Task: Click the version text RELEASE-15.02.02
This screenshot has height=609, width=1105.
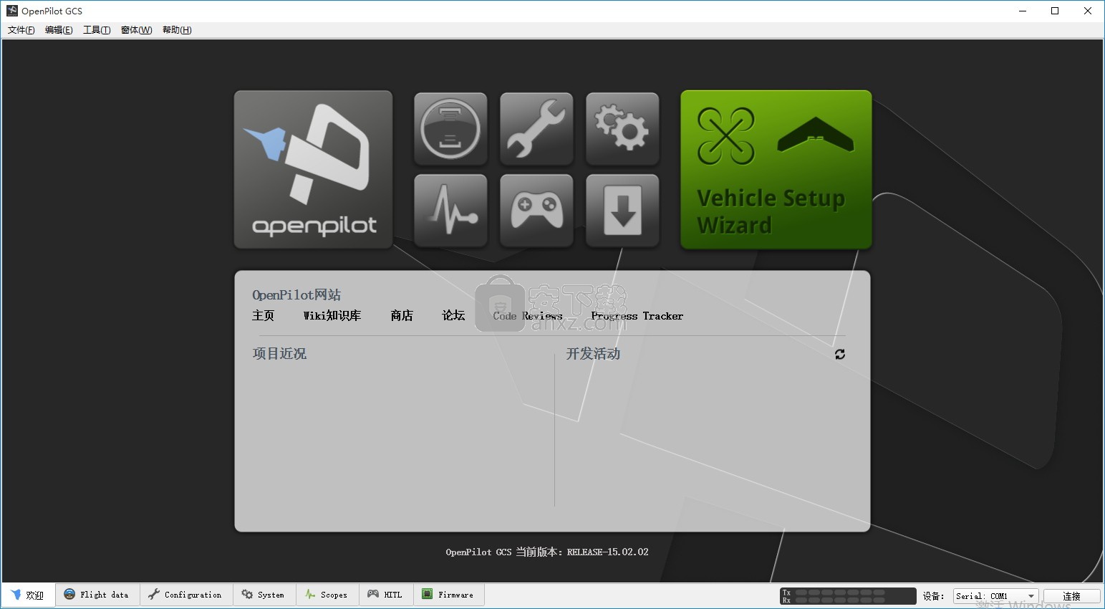Action: pos(608,552)
